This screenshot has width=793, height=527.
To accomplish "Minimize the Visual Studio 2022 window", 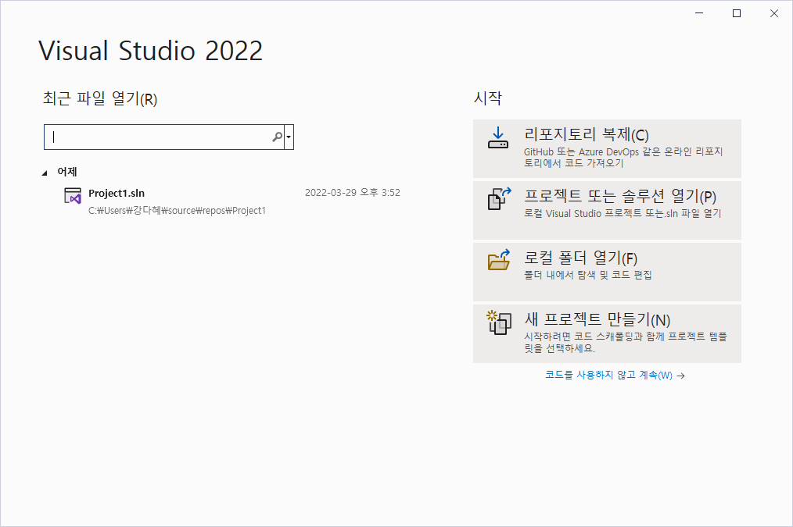I will (x=699, y=13).
